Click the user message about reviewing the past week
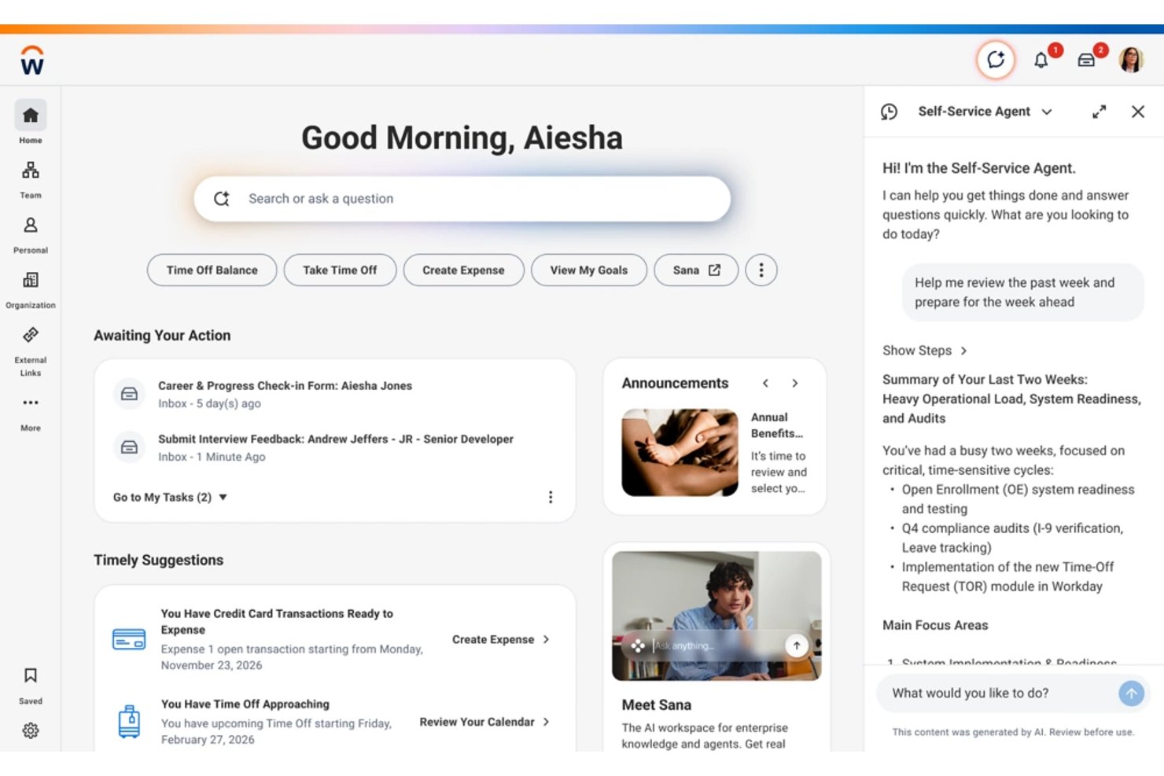The height and width of the screenshot is (776, 1164). click(1022, 292)
